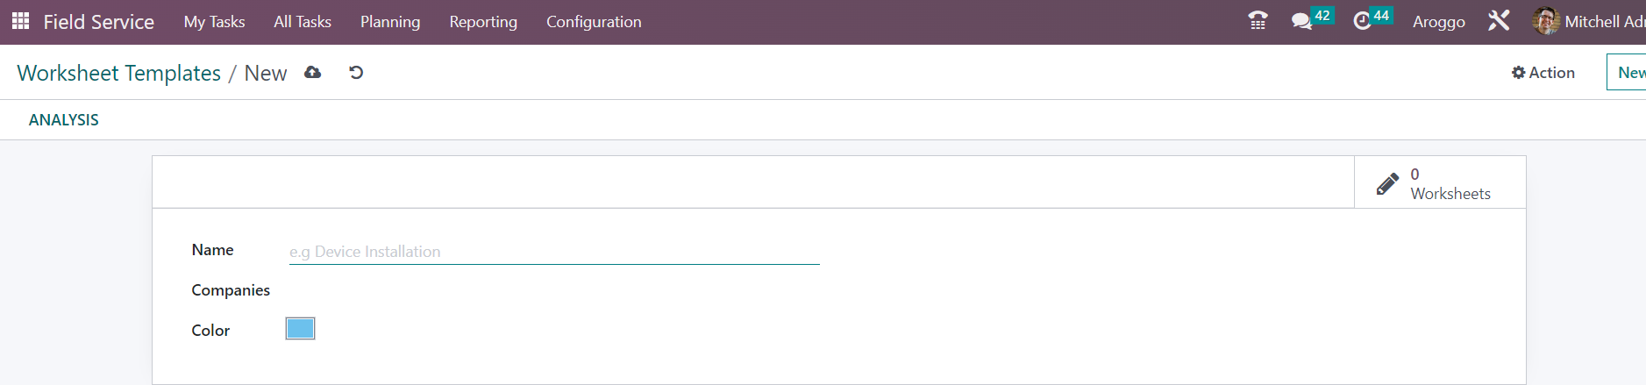Open the My Tasks menu

click(x=215, y=22)
